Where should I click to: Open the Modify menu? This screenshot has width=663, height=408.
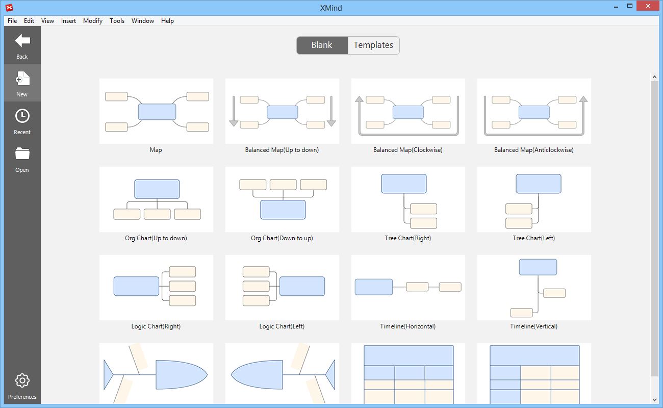tap(93, 21)
